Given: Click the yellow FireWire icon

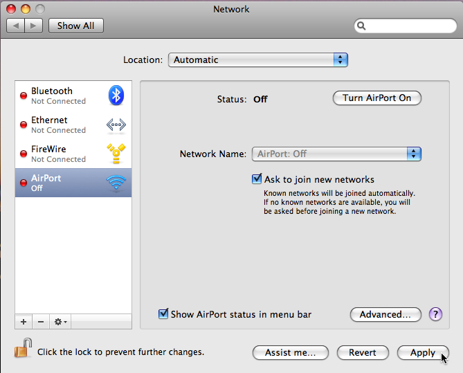Looking at the screenshot, I should pyautogui.click(x=116, y=153).
